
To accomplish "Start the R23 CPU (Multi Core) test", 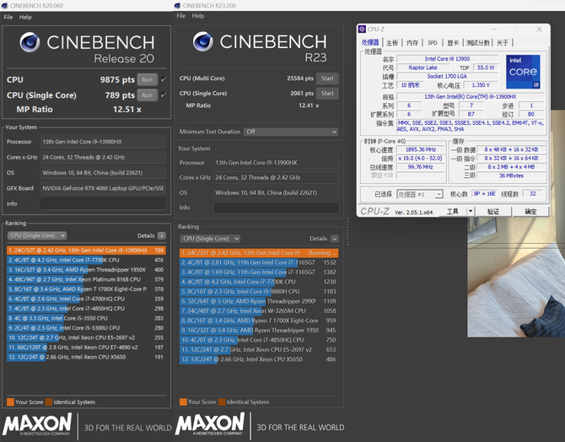I will [x=327, y=78].
